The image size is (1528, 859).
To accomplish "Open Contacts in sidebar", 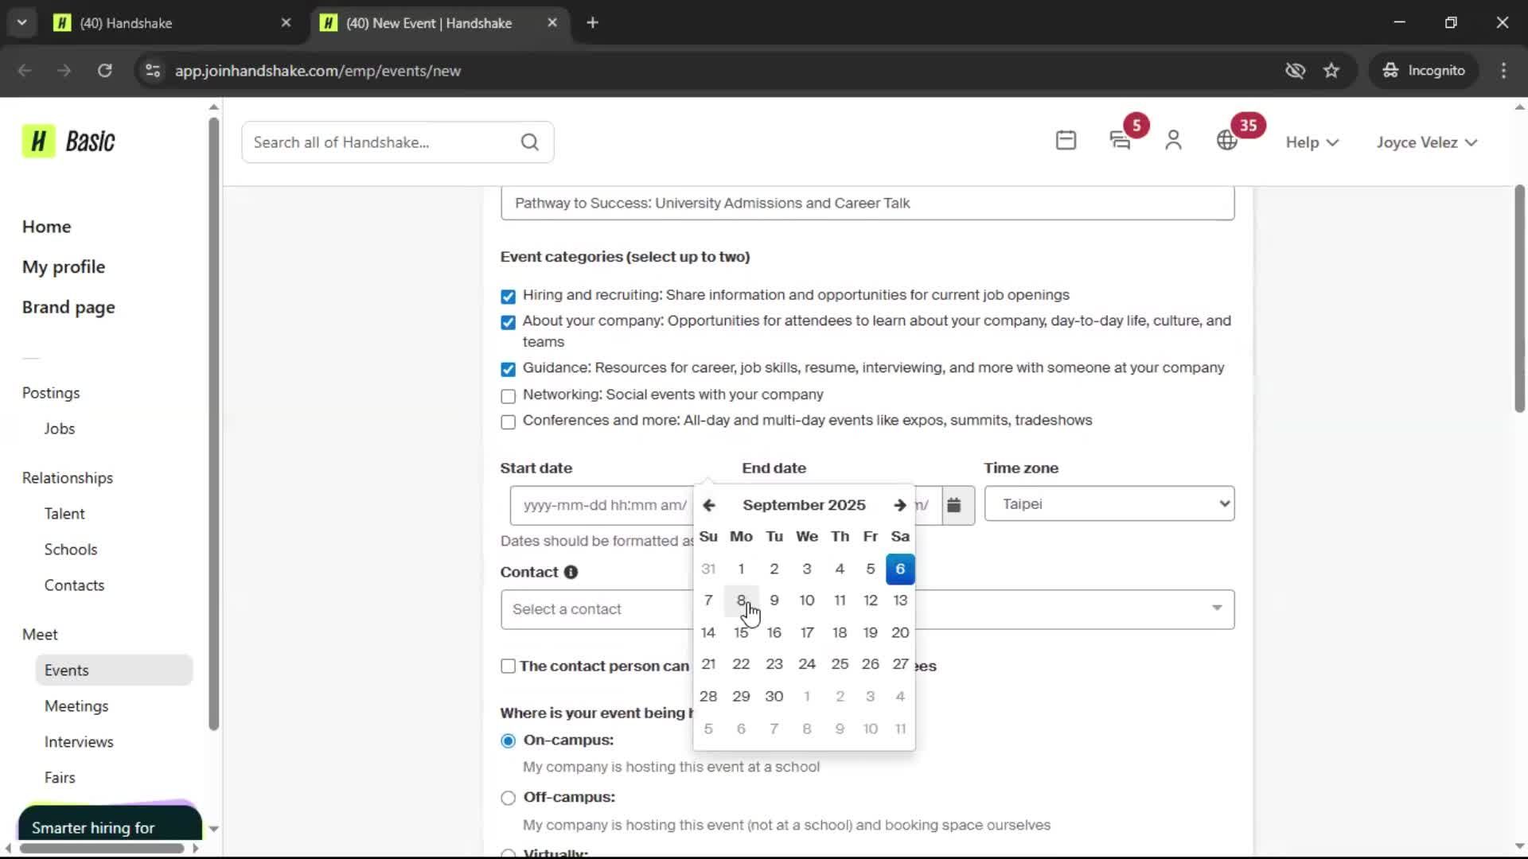I will click(x=74, y=585).
